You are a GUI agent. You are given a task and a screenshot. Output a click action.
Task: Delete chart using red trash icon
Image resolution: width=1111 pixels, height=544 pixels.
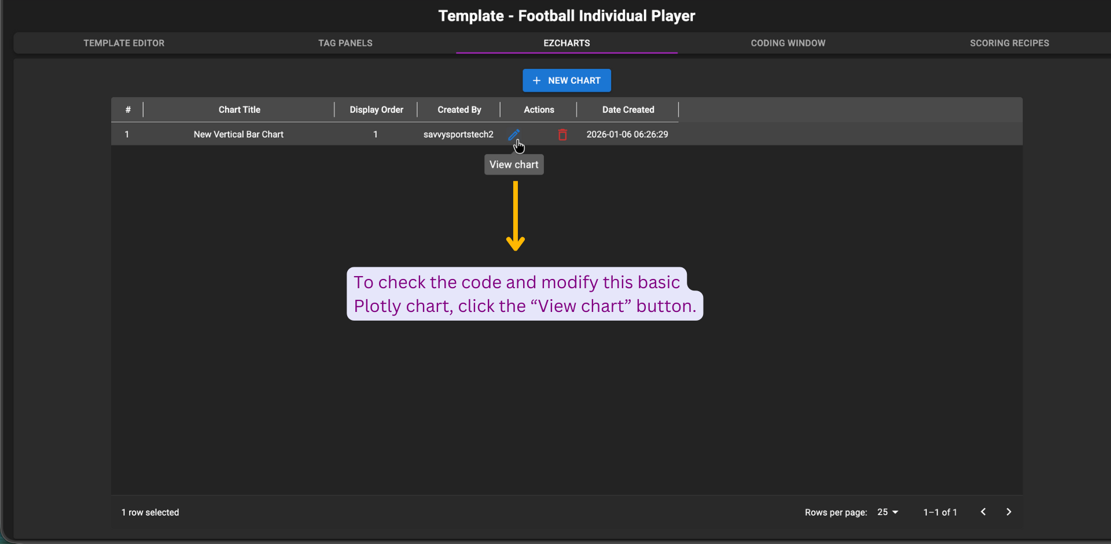point(562,135)
